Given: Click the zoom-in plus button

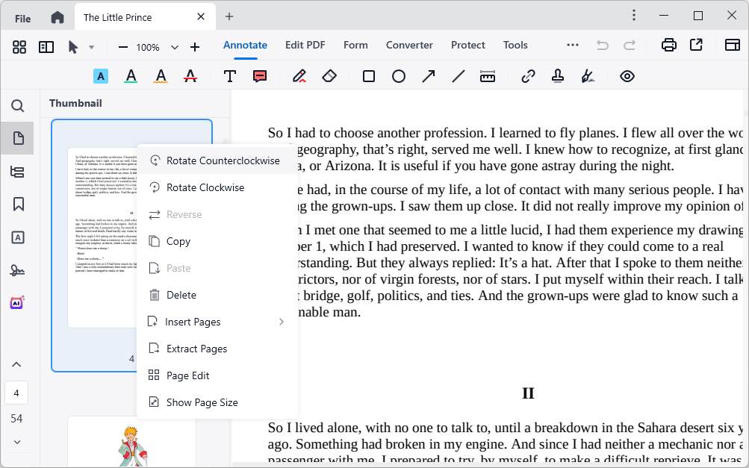Looking at the screenshot, I should tap(194, 46).
